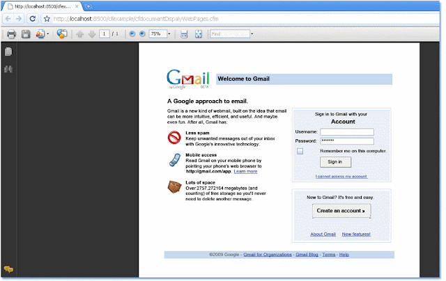Open Gmail for Organizations footer link
This screenshot has width=446, height=281.
click(x=268, y=255)
